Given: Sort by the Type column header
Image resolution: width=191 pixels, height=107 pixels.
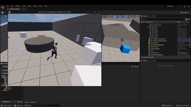Looking at the screenshot, I should (178, 22).
